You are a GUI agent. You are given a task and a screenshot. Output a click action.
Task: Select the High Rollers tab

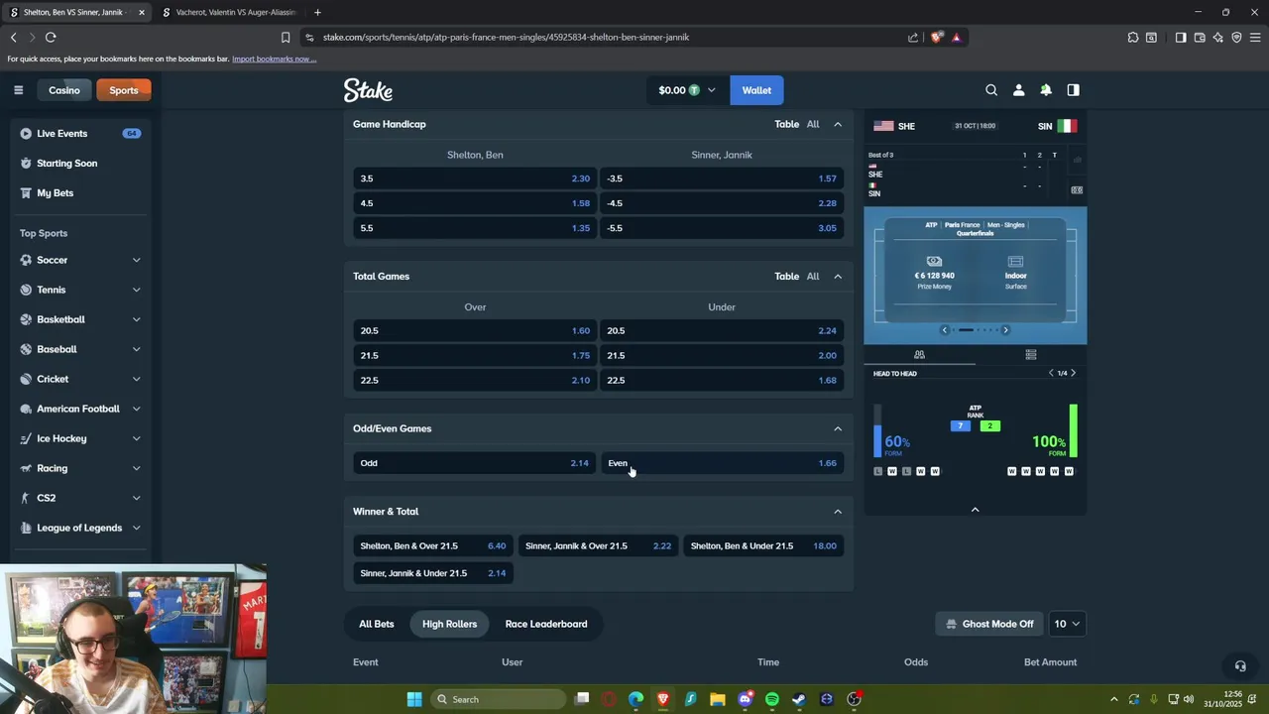[x=449, y=624]
